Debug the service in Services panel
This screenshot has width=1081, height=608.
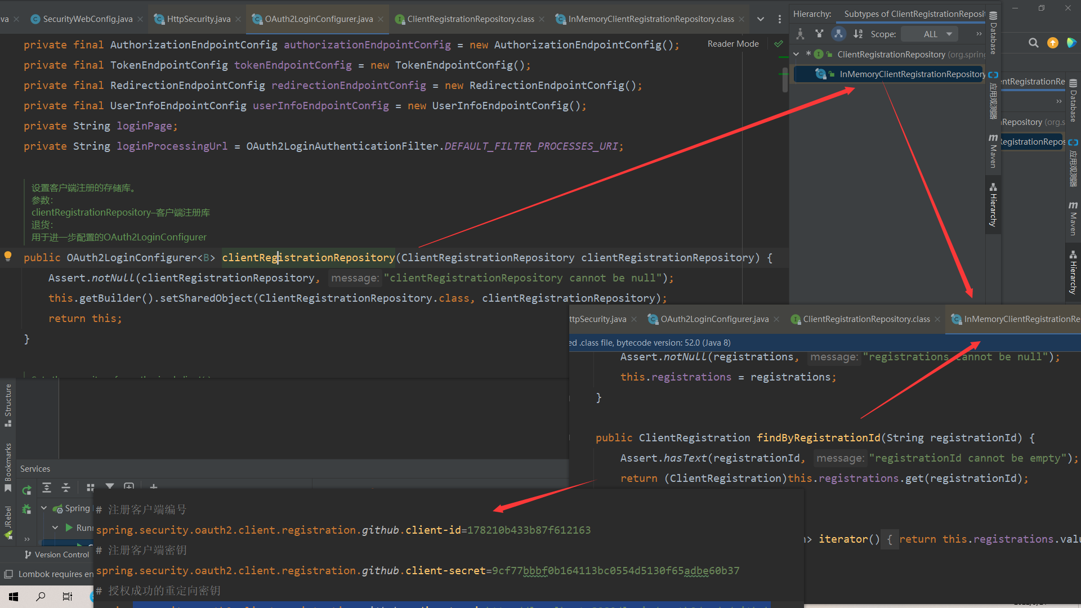coord(26,509)
